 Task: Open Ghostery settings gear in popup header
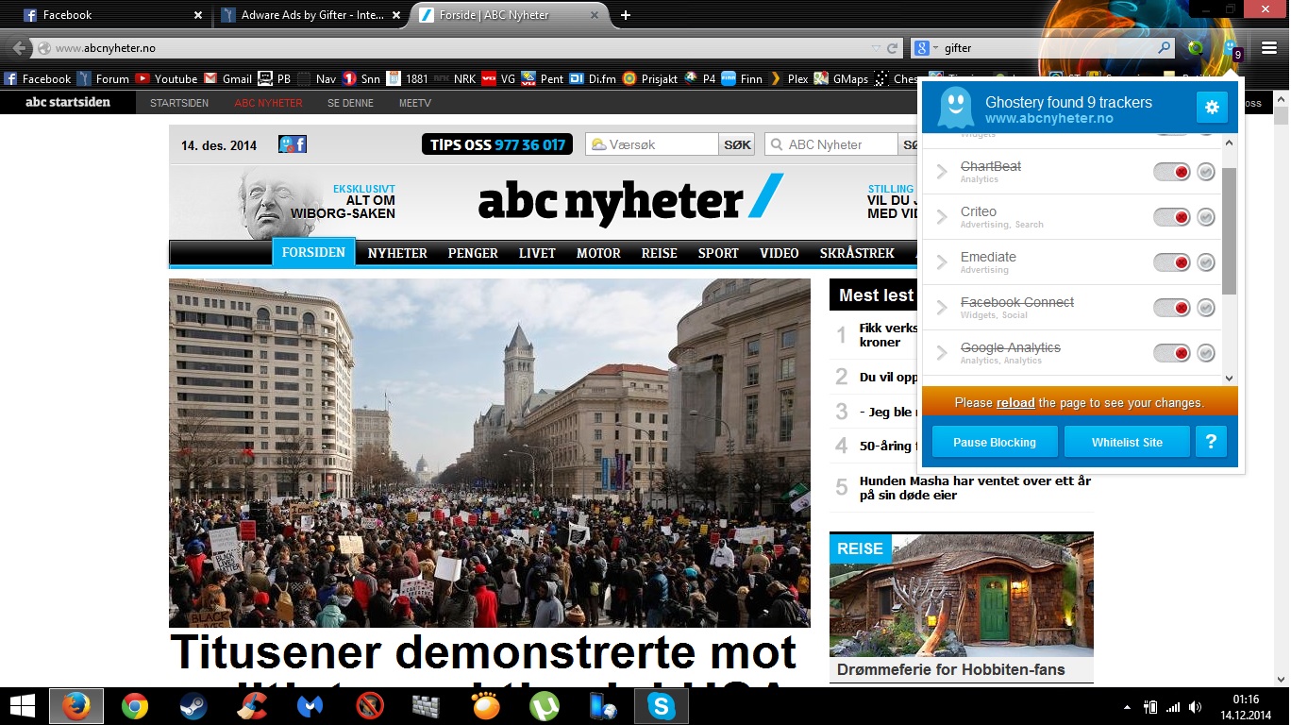pos(1212,108)
